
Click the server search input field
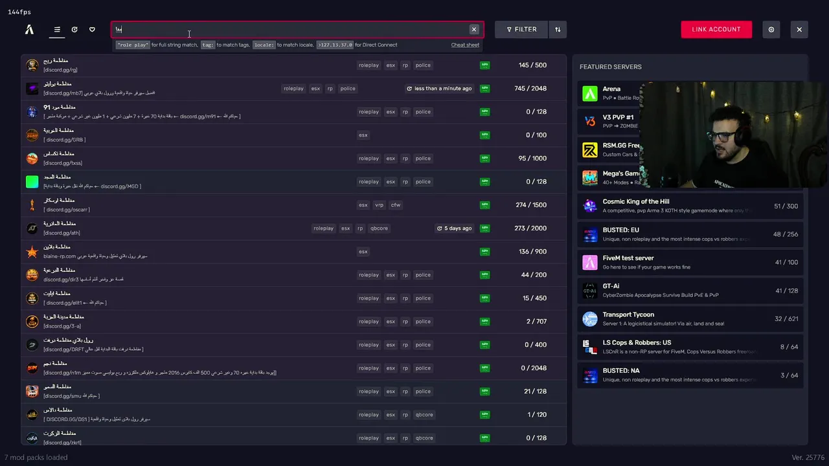point(291,29)
